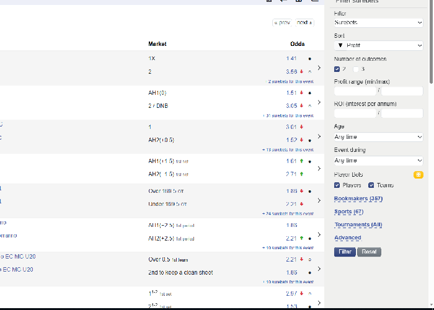
Task: Click odds value 2.97
Action: pyautogui.click(x=291, y=294)
